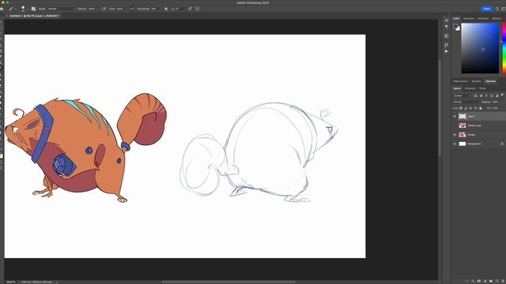Viewport: 506px width, 284px height.
Task: Click the horizontal canvas scrollbar
Action: (x=228, y=282)
